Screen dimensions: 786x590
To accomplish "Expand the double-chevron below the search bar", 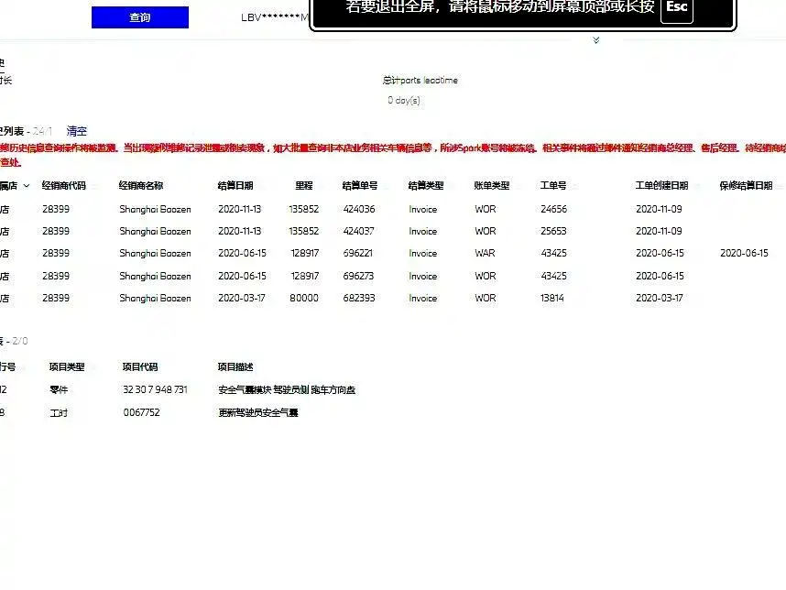I will click(x=596, y=40).
